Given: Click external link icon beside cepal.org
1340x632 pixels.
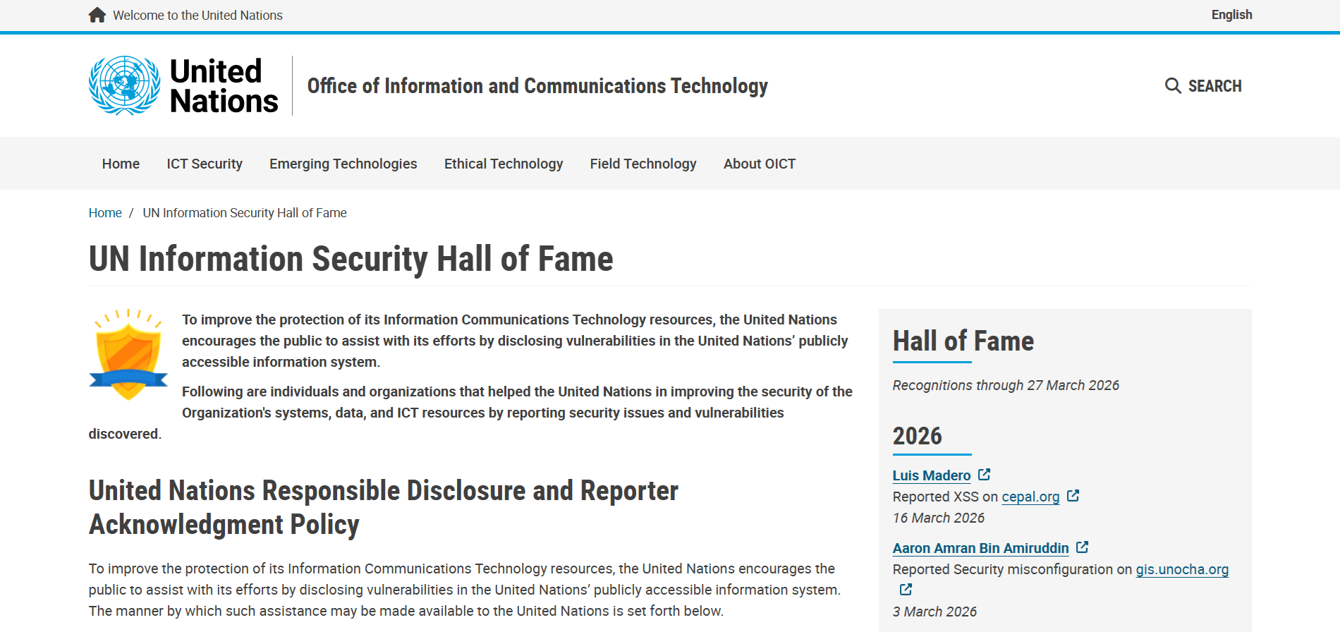Looking at the screenshot, I should pos(1073,496).
